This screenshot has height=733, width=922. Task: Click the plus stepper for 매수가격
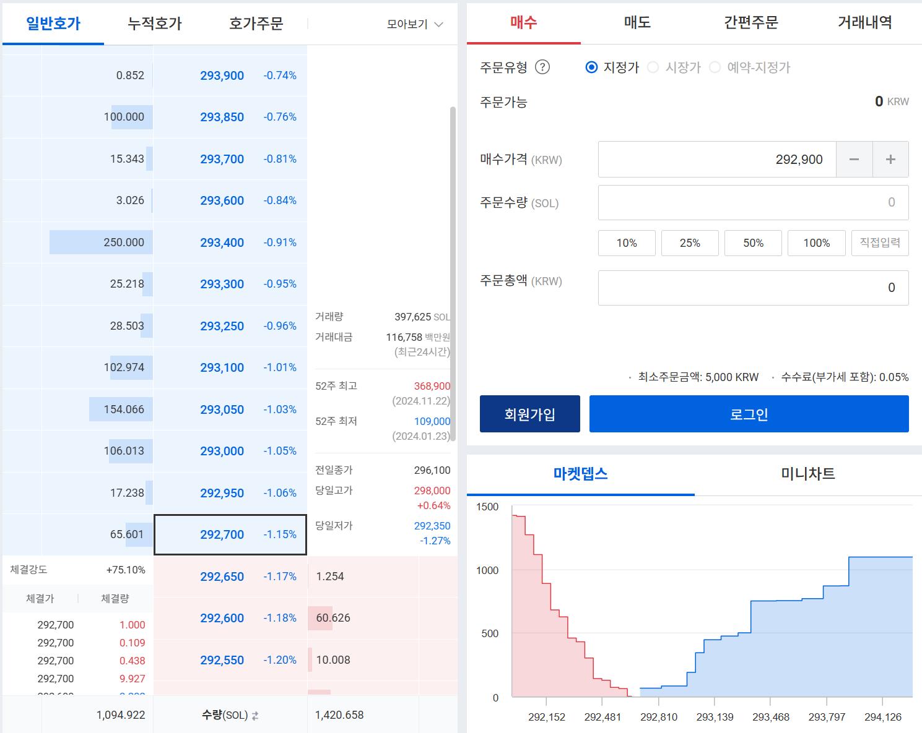[890, 160]
